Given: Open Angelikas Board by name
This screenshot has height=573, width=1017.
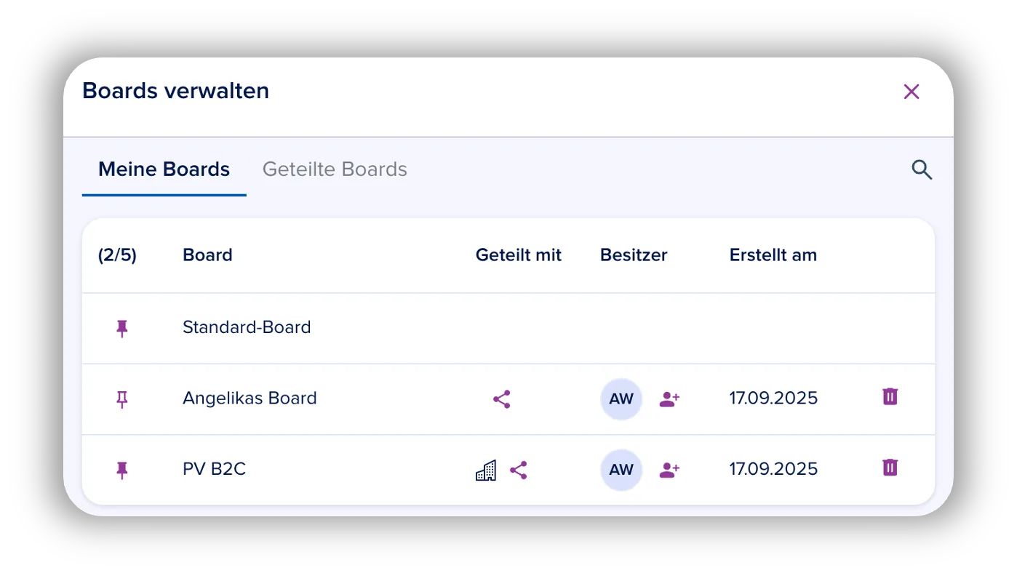Looking at the screenshot, I should (250, 398).
